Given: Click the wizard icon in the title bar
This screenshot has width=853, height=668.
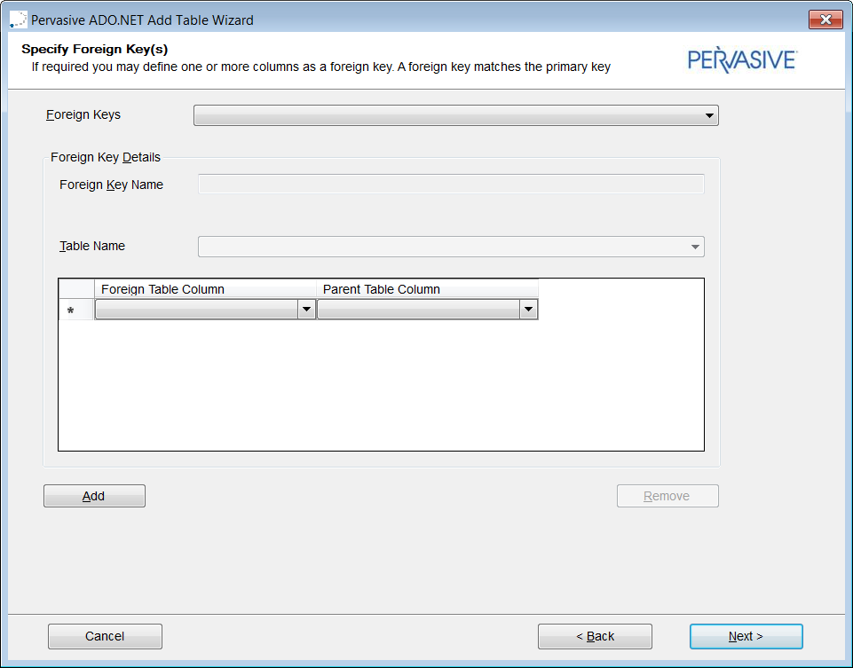Looking at the screenshot, I should tap(18, 20).
